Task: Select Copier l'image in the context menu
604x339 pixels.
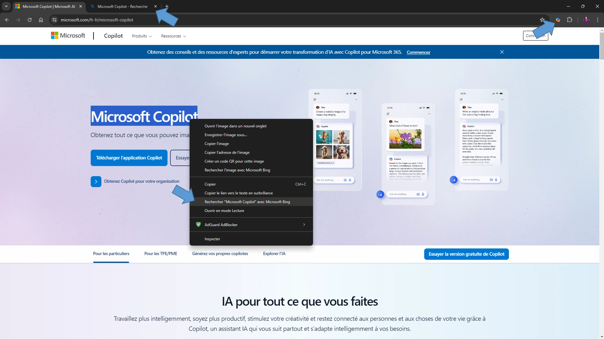Action: point(217,144)
